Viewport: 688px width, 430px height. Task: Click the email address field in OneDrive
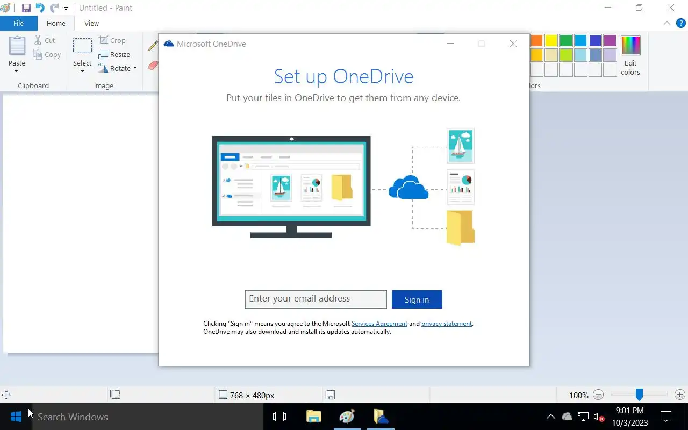(316, 299)
